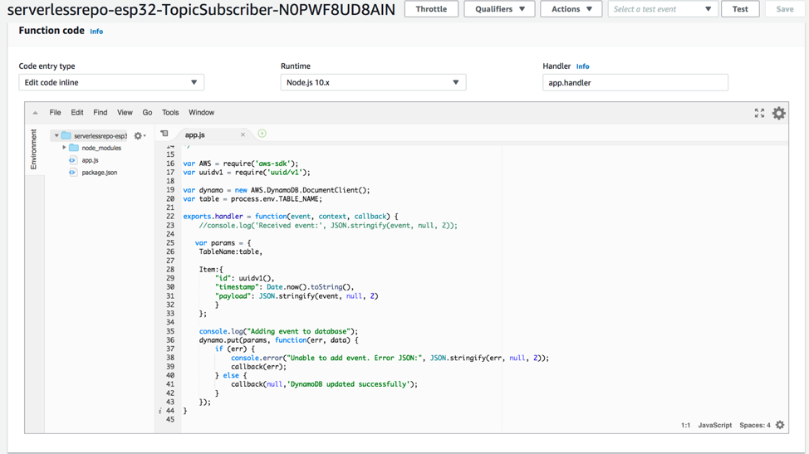
Task: Collapse the editor menu bar with the up arrow
Action: 35,113
